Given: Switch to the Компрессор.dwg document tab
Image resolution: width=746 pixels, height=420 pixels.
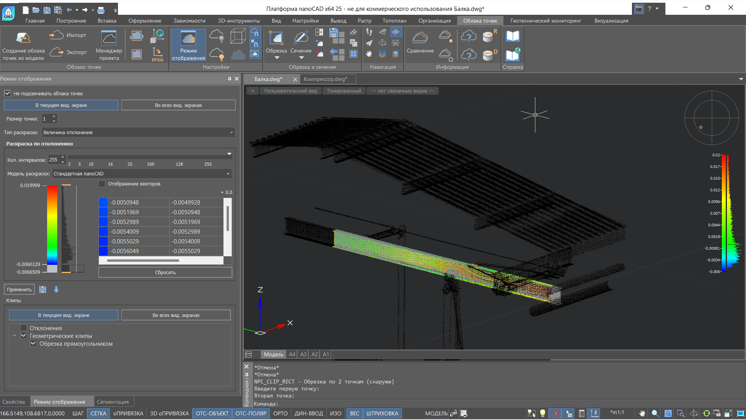Looking at the screenshot, I should (x=325, y=79).
